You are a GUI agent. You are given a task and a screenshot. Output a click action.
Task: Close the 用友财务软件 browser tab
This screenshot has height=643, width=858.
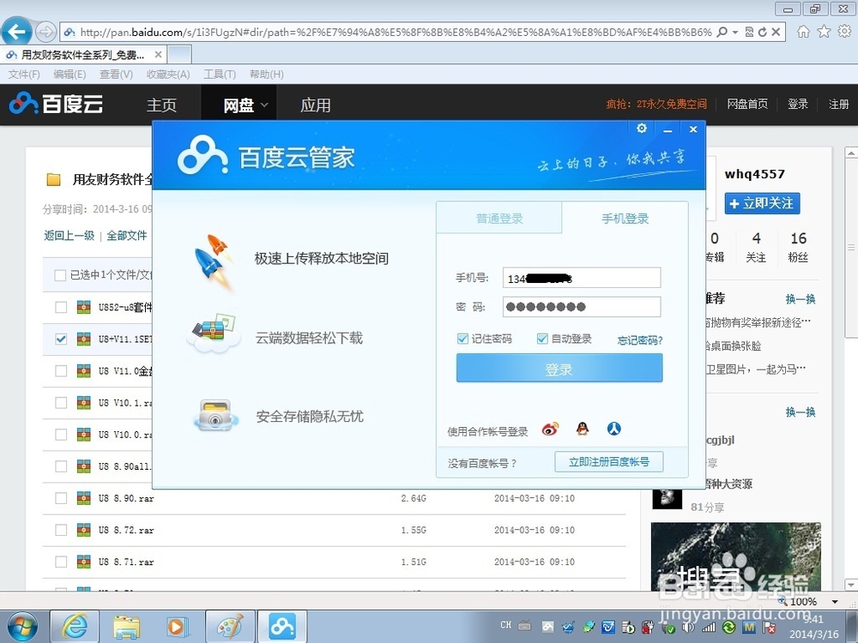coord(158,55)
